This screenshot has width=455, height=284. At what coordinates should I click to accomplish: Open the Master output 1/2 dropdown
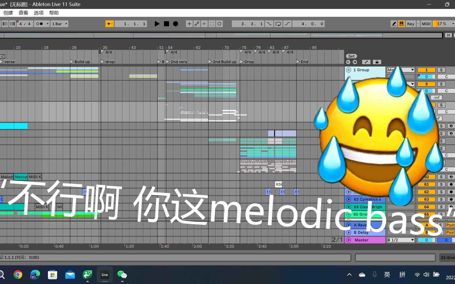tap(400, 240)
